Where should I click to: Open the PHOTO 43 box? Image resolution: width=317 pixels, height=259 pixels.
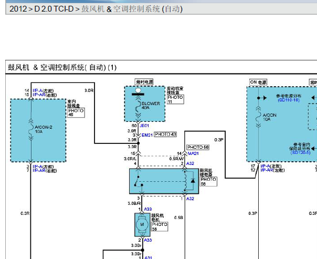165,134
